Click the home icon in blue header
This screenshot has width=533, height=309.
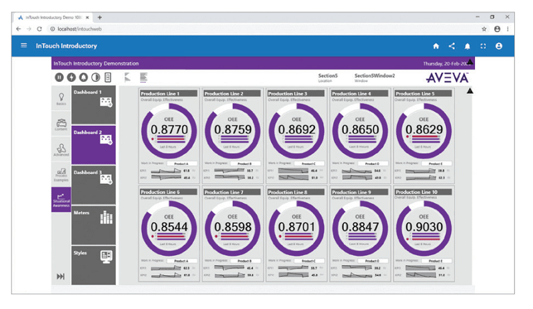(x=436, y=47)
